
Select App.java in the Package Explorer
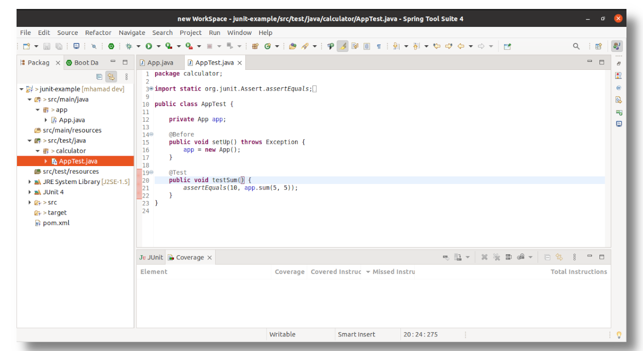click(71, 120)
